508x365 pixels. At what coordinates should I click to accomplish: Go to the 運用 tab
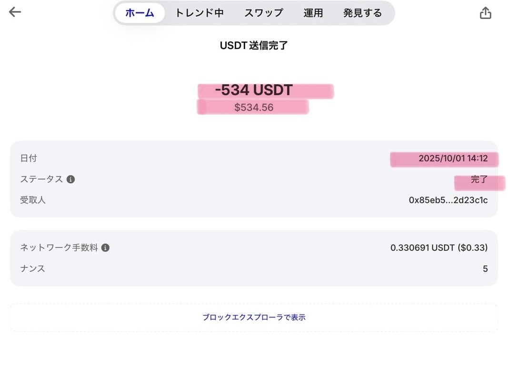(x=313, y=13)
